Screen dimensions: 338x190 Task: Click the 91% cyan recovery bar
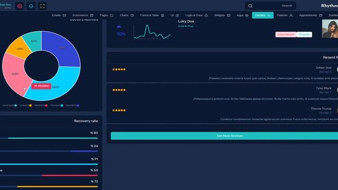(x=49, y=164)
